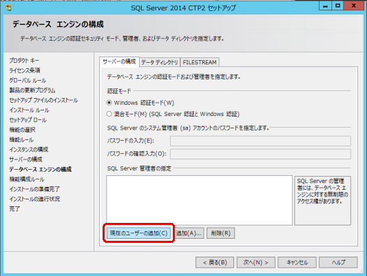
Task: Go back with < 戻る(B) button
Action: [215, 262]
